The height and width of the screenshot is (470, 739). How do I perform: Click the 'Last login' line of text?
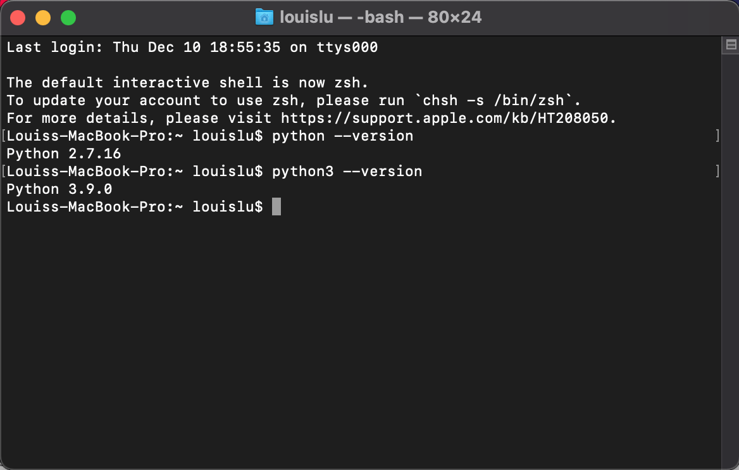(192, 47)
